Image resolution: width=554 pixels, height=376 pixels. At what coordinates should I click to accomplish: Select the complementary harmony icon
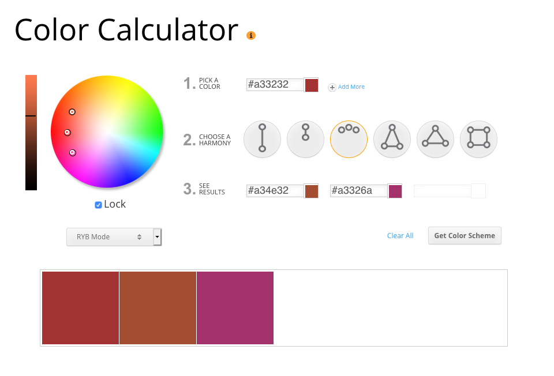coord(262,139)
